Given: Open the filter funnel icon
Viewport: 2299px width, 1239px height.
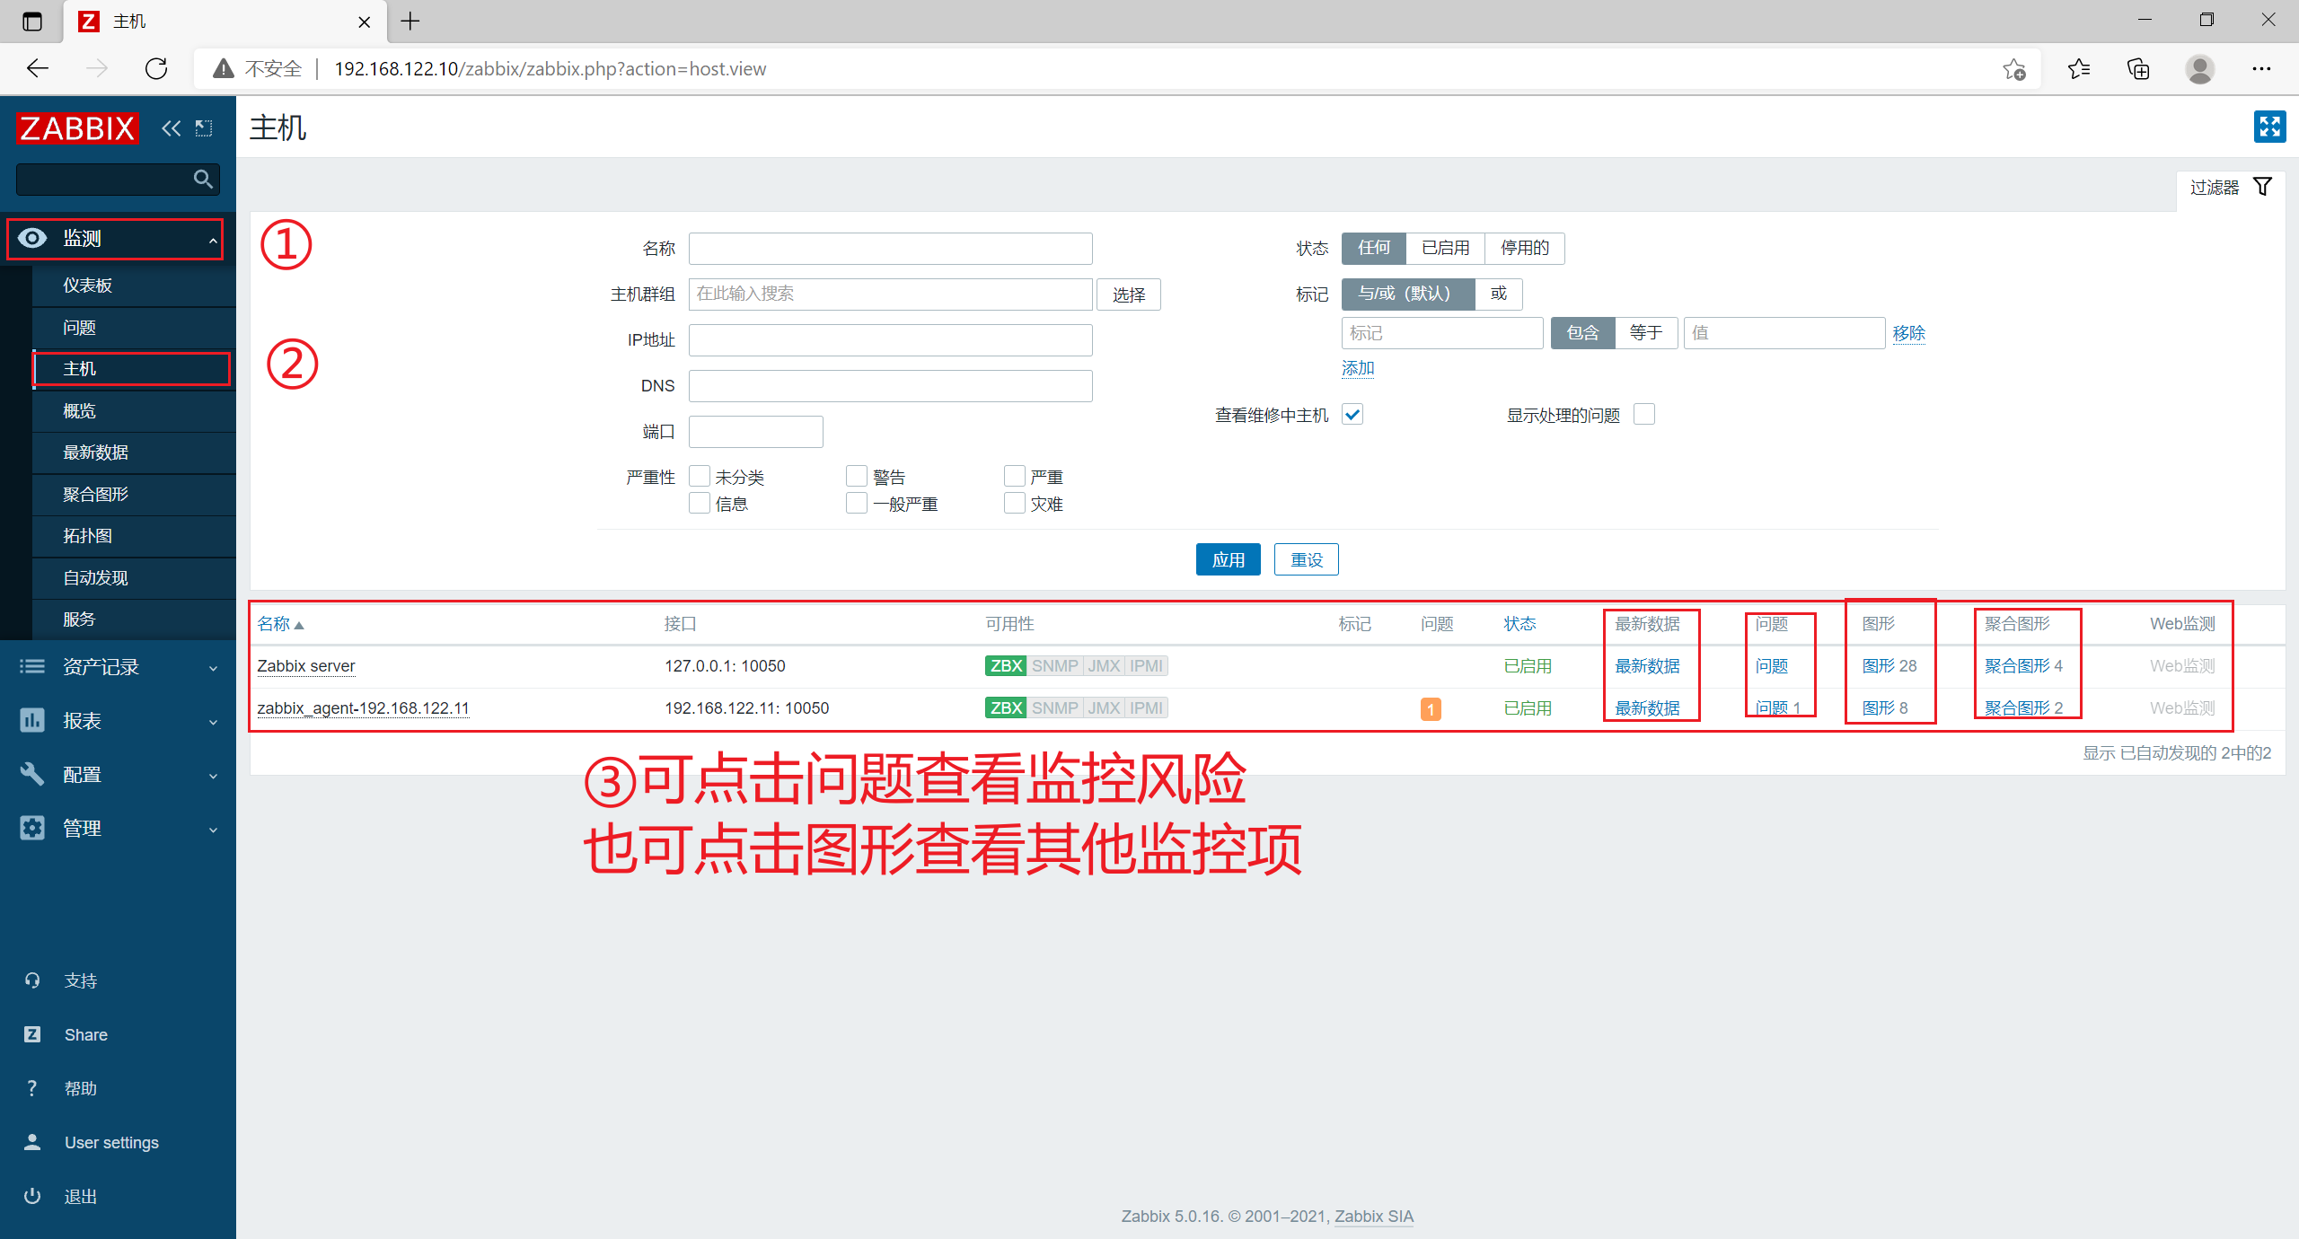Looking at the screenshot, I should (x=2262, y=187).
